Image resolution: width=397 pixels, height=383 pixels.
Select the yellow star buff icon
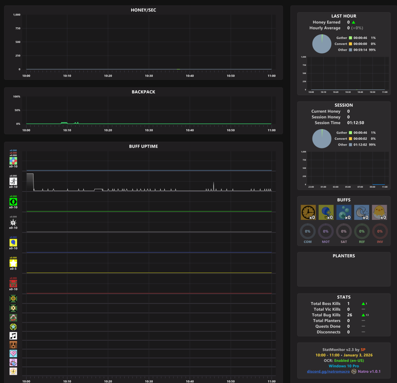(x=13, y=263)
